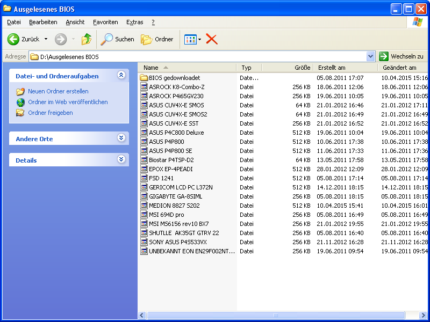The height and width of the screenshot is (322, 430).
Task: Open the Bearbeiten menu
Action: pyautogui.click(x=43, y=22)
